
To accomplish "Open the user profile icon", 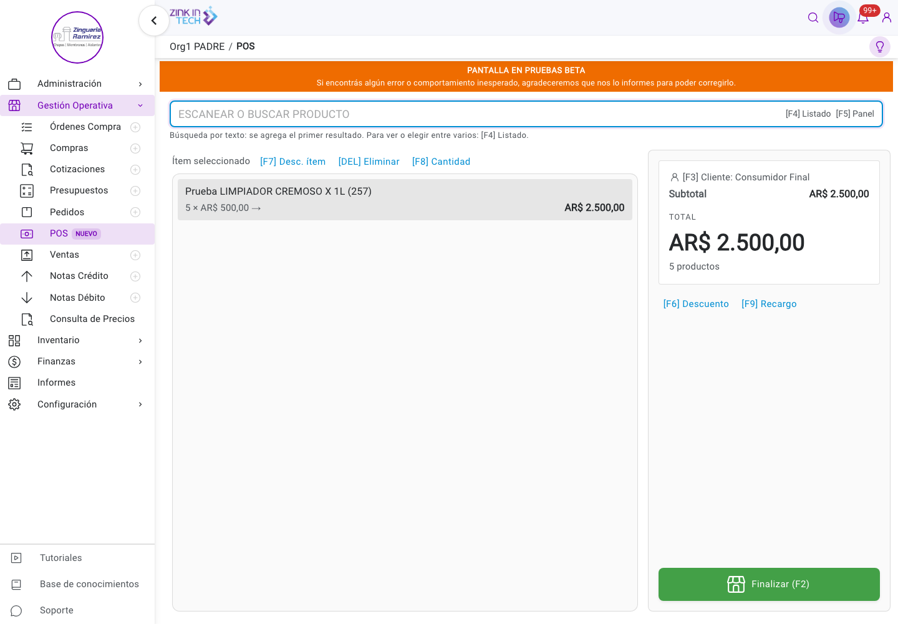I will coord(887,17).
